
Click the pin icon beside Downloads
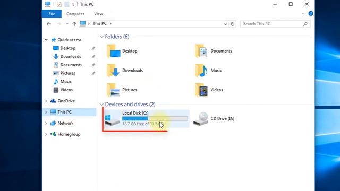click(93, 57)
